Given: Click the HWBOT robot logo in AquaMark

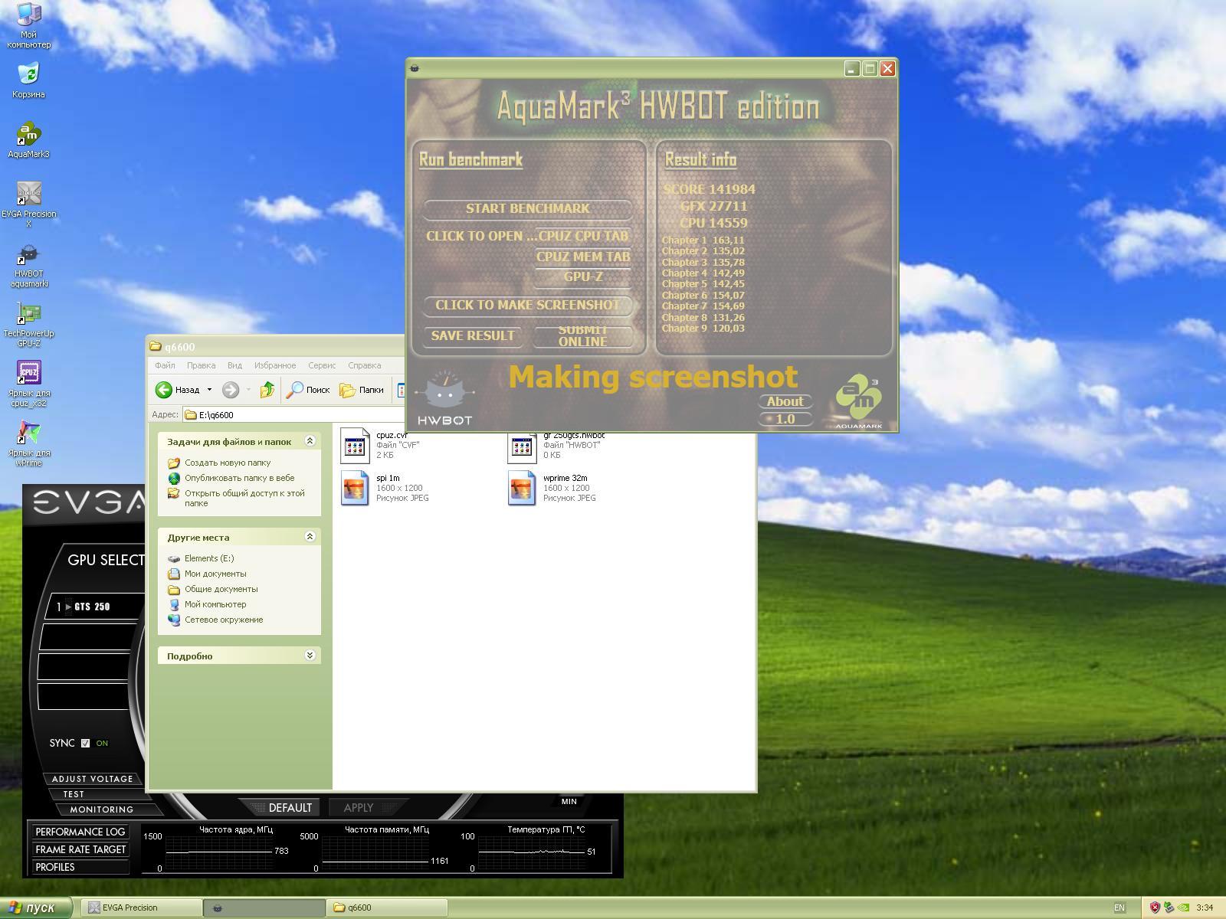Looking at the screenshot, I should pos(444,397).
